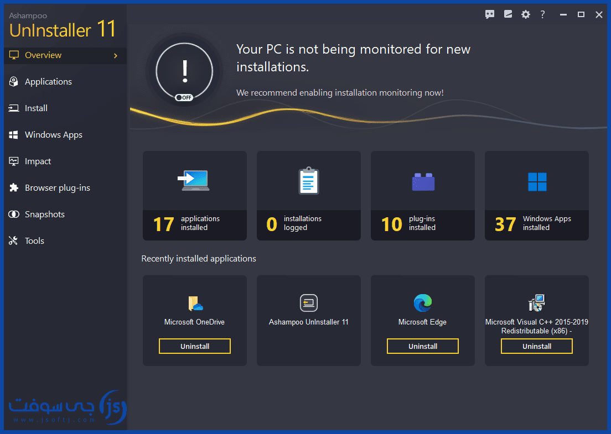Image resolution: width=611 pixels, height=434 pixels.
Task: Toggle installation monitoring OFF switch
Action: tap(184, 97)
